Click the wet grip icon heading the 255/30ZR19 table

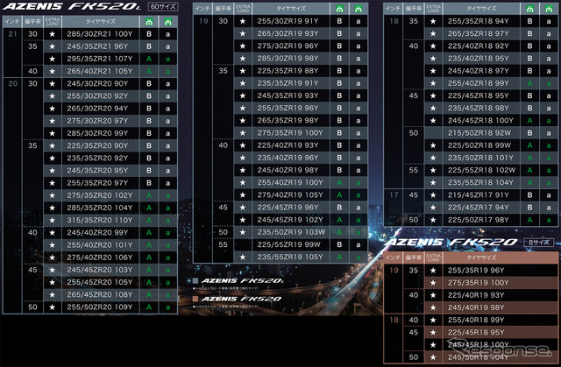pos(359,9)
